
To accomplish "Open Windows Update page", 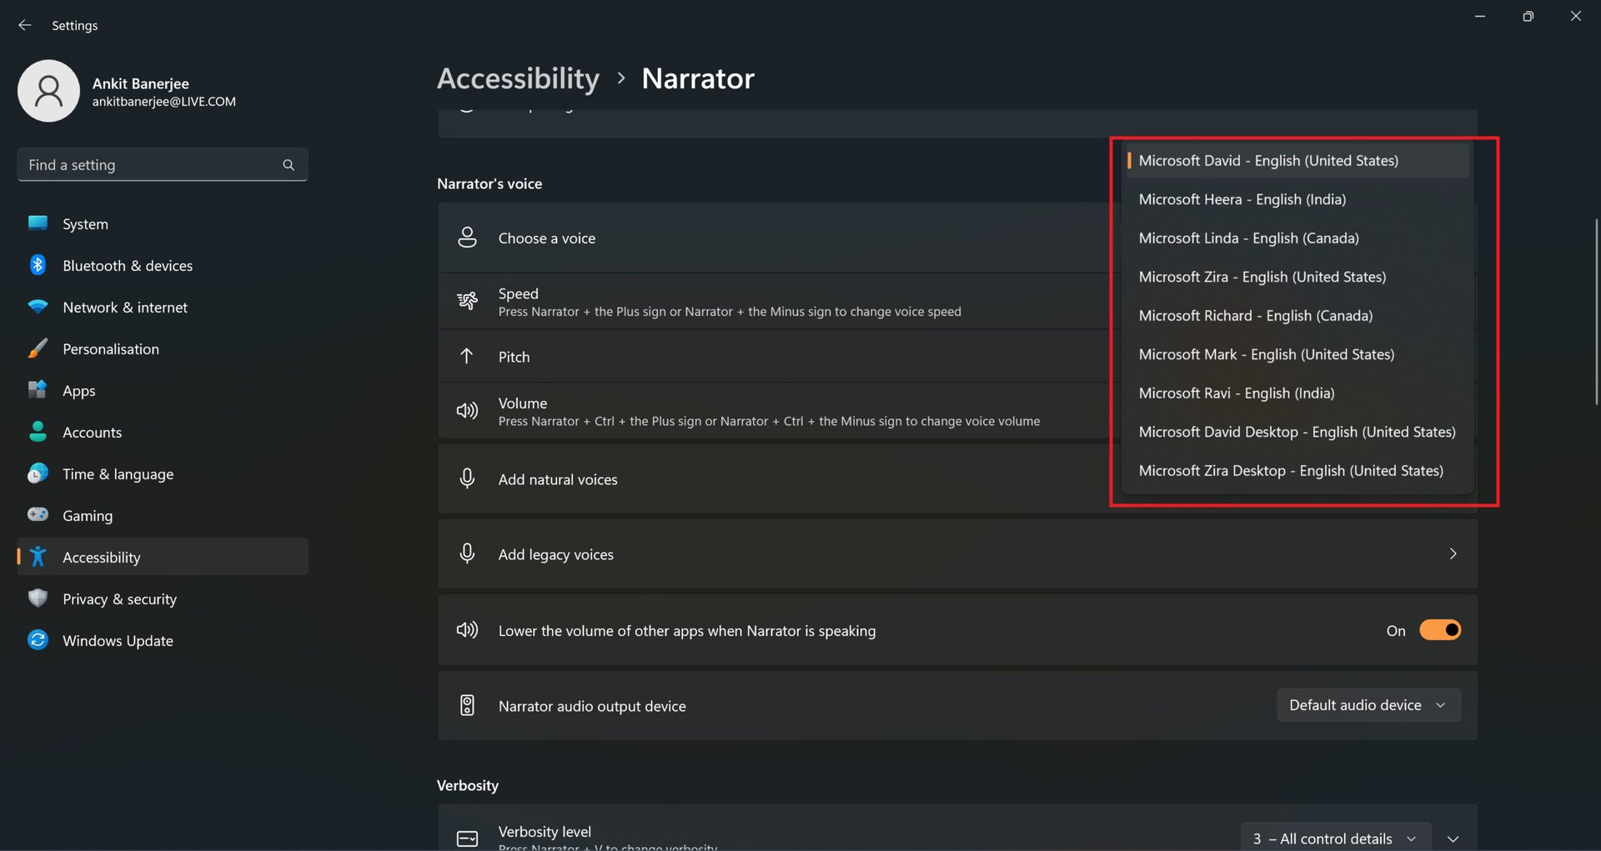I will pyautogui.click(x=163, y=640).
